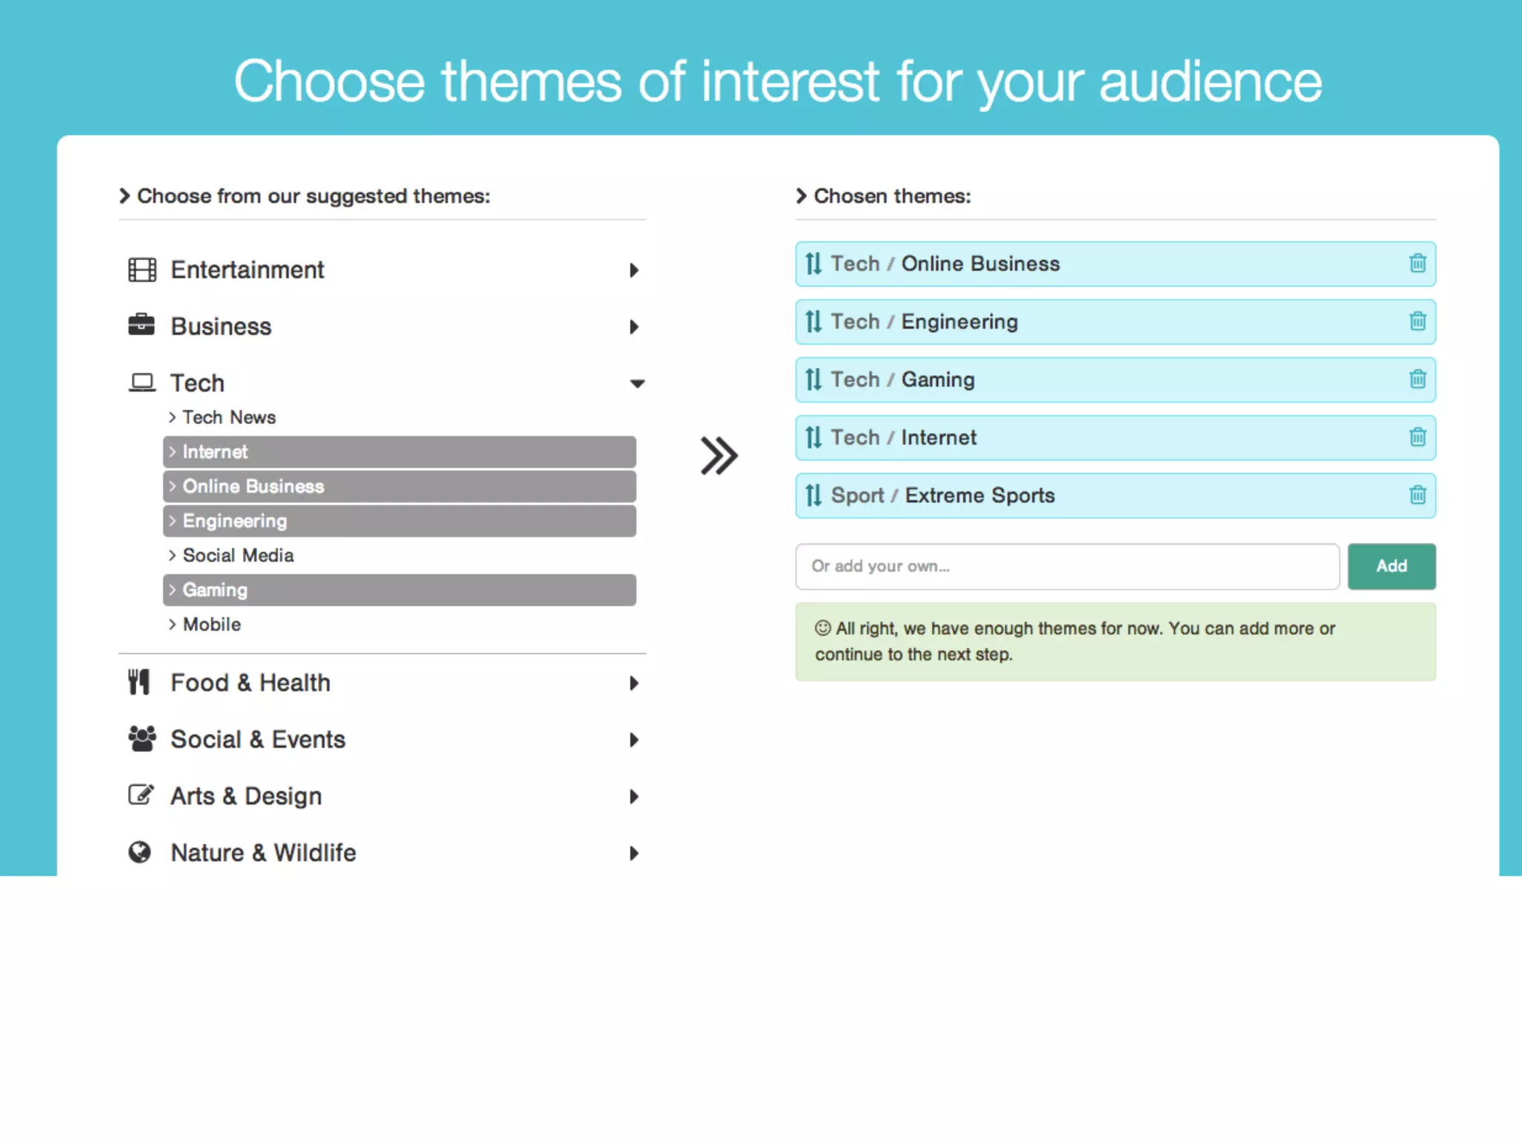
Task: Deselect the highlighted Internet subtheme
Action: pyautogui.click(x=399, y=452)
